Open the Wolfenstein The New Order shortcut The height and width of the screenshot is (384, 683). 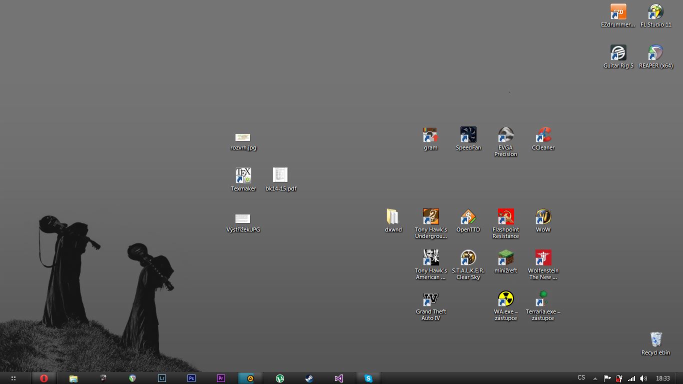point(543,265)
